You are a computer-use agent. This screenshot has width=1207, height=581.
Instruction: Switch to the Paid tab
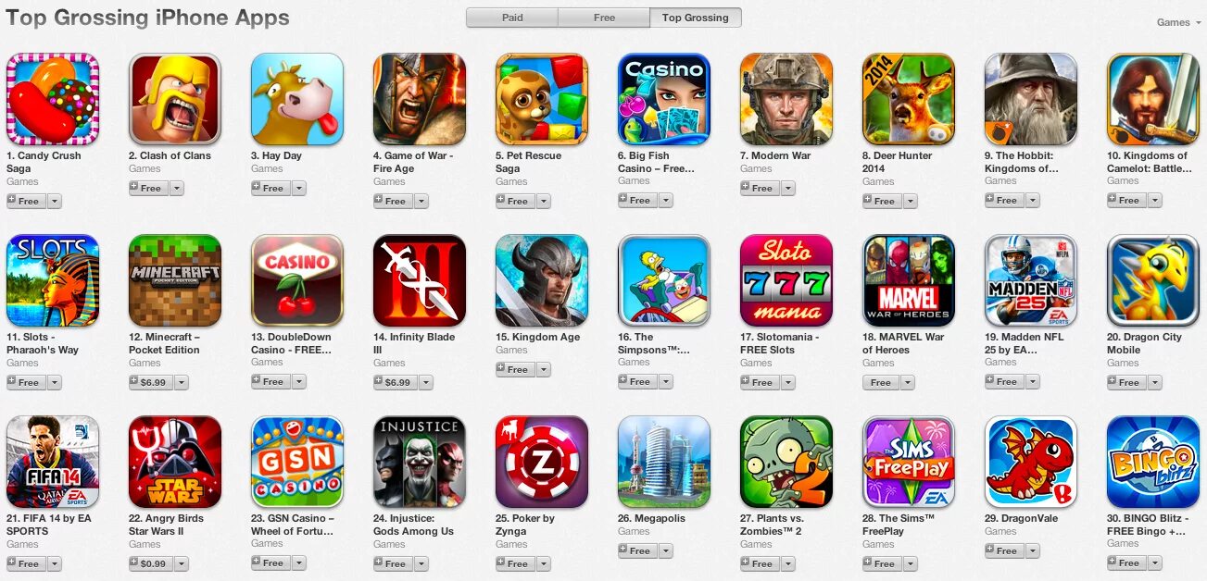coord(512,18)
